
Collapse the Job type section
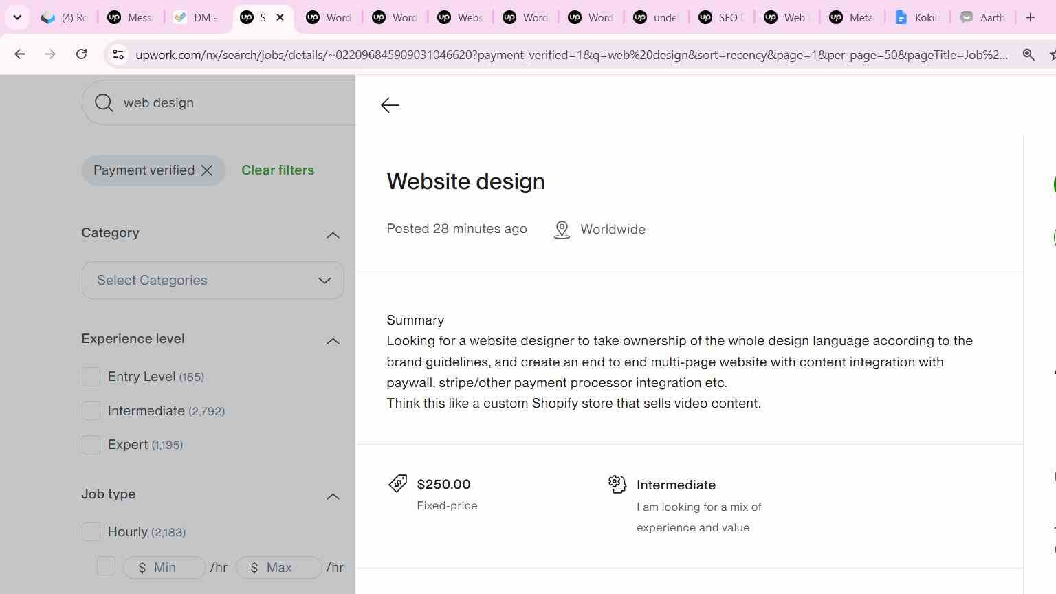tap(333, 496)
